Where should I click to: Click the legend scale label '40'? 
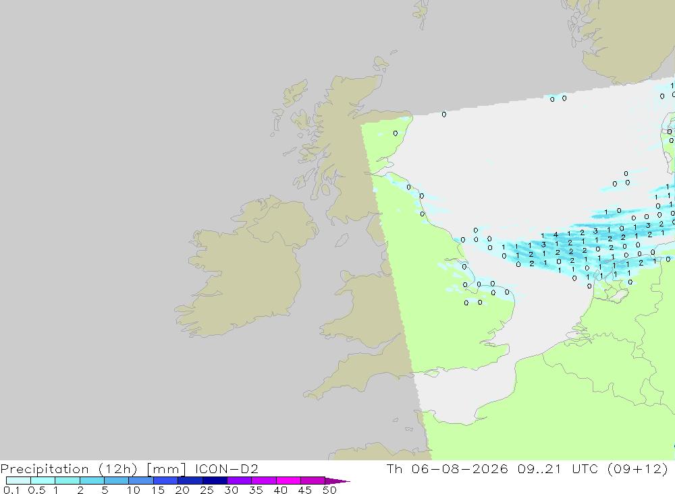click(x=280, y=490)
